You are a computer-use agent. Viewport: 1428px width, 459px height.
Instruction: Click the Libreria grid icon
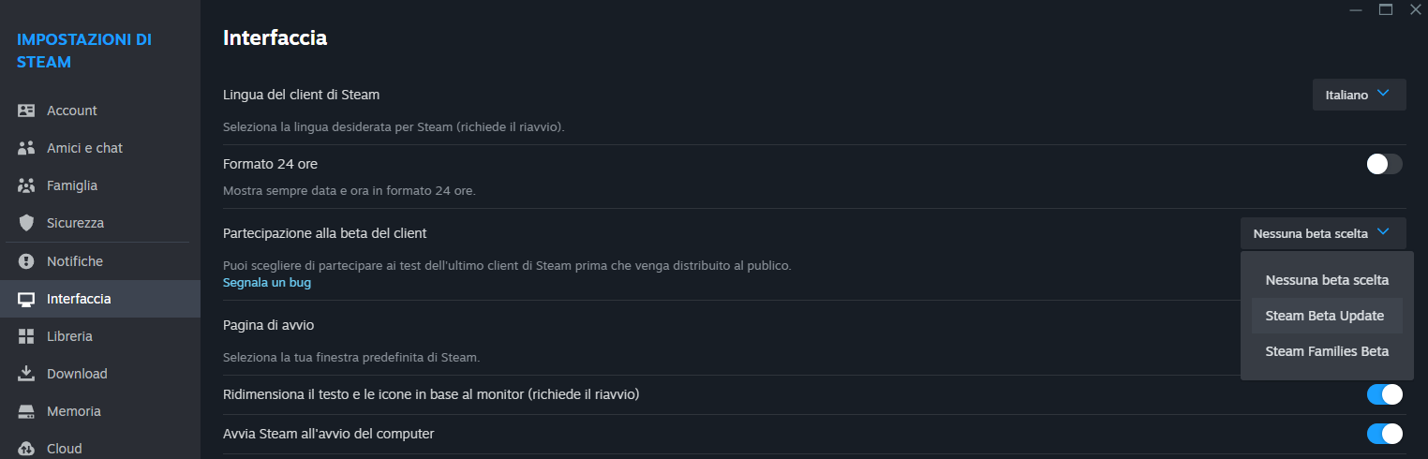point(26,336)
